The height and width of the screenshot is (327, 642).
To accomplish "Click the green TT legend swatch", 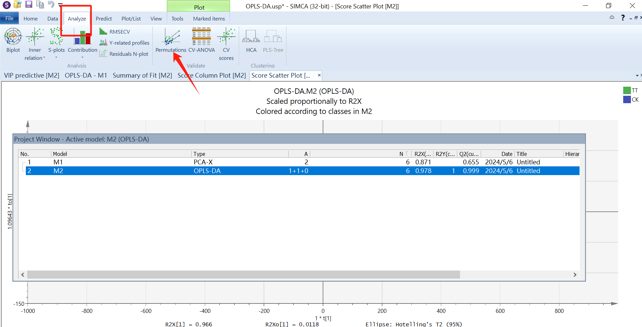I will pos(627,90).
